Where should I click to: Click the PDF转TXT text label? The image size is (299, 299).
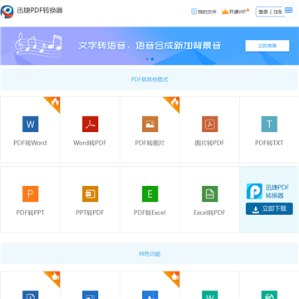pos(269,143)
